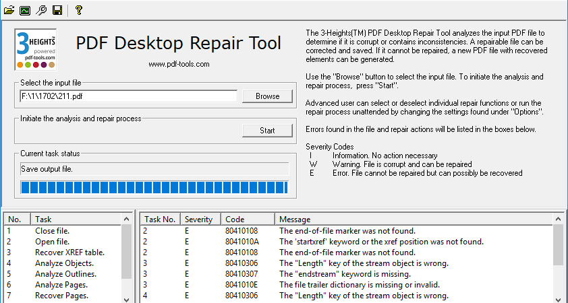Select the 'Recover XREF table.' task row
Screen dimensions: 568x303
pyautogui.click(x=63, y=252)
